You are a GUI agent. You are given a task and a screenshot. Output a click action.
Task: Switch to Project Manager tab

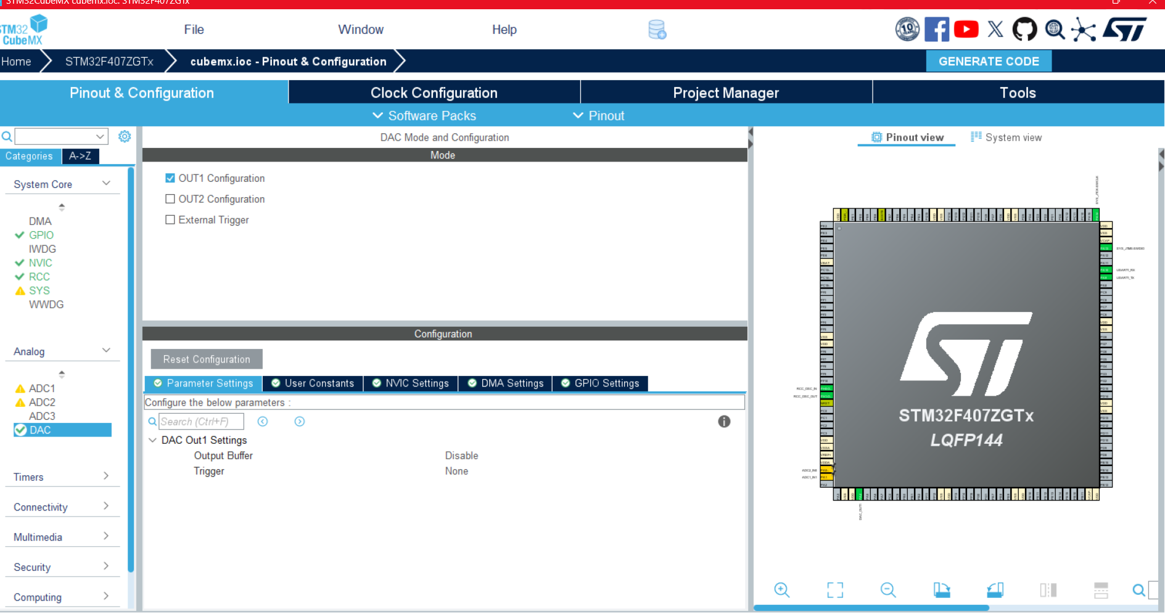[726, 92]
